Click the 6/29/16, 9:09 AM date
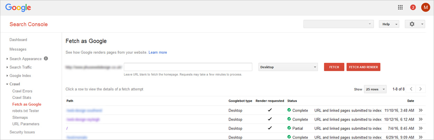Image resolution: width=434 pixels, height=140 pixels. point(400,138)
